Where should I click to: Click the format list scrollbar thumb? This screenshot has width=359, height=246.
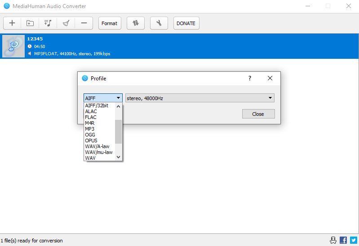tap(118, 132)
